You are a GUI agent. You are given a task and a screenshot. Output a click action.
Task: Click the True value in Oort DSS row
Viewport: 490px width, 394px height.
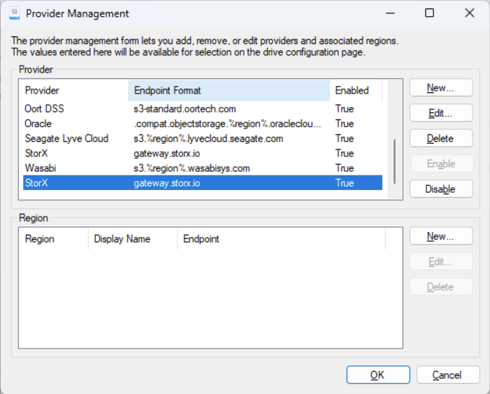tap(345, 109)
